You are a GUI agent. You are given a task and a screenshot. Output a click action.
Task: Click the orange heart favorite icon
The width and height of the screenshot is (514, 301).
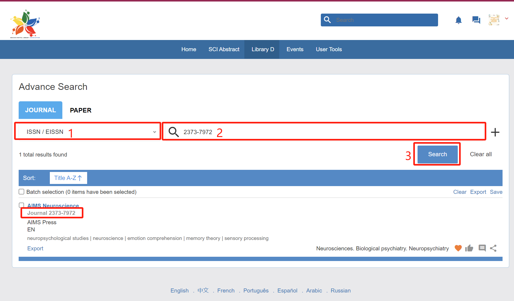tap(458, 248)
